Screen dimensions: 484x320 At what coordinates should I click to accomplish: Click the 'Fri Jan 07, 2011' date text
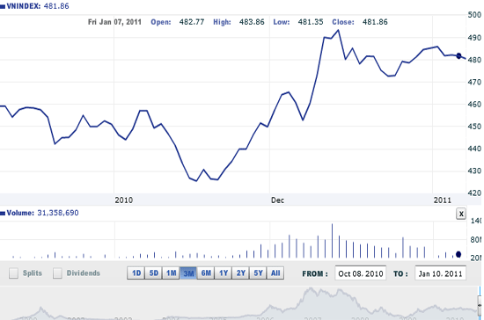[114, 22]
